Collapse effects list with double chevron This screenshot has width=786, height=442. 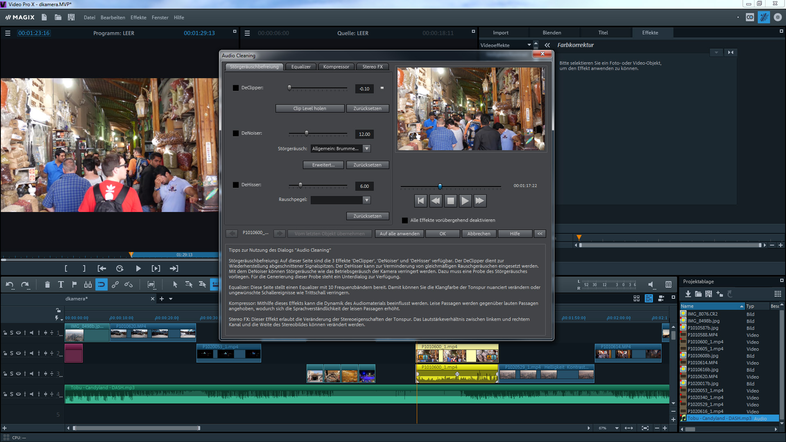tap(547, 45)
